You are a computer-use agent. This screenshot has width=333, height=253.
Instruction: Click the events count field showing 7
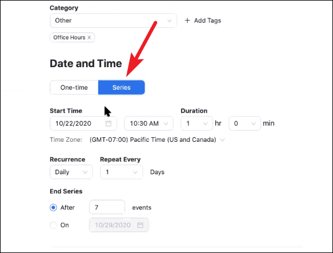coord(107,207)
